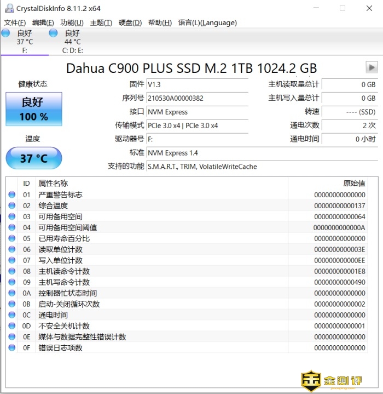Viewport: 383px width, 394px height.
Task: Click the 良好 100% health status button
Action: pos(34,109)
